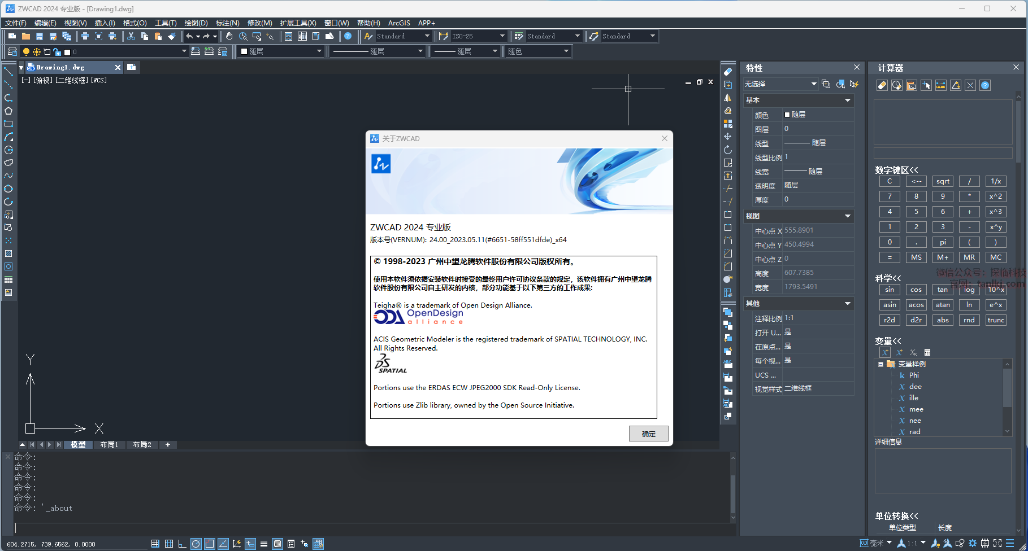Click the Pan hand tool in toolbar

point(229,36)
